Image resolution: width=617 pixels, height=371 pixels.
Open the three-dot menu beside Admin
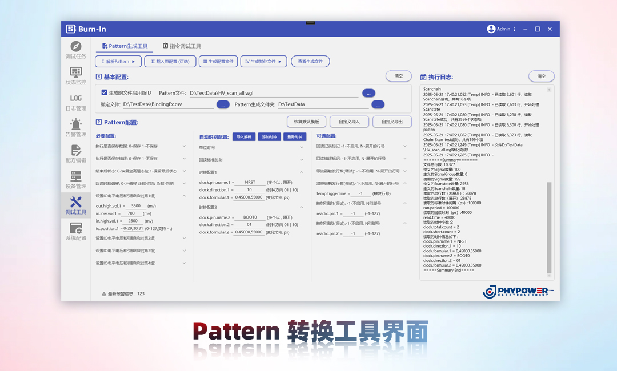tap(515, 29)
